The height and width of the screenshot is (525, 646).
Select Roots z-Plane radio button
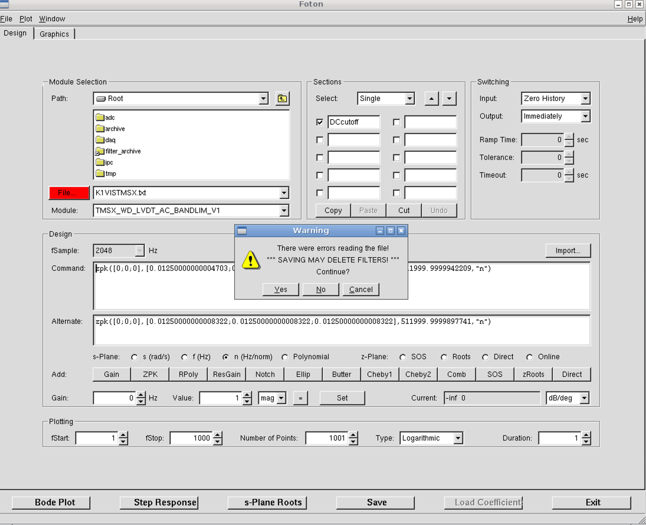point(444,357)
